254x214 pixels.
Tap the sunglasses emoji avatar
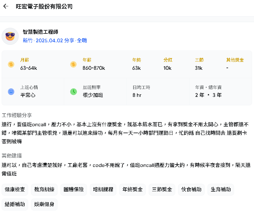tap(10, 36)
